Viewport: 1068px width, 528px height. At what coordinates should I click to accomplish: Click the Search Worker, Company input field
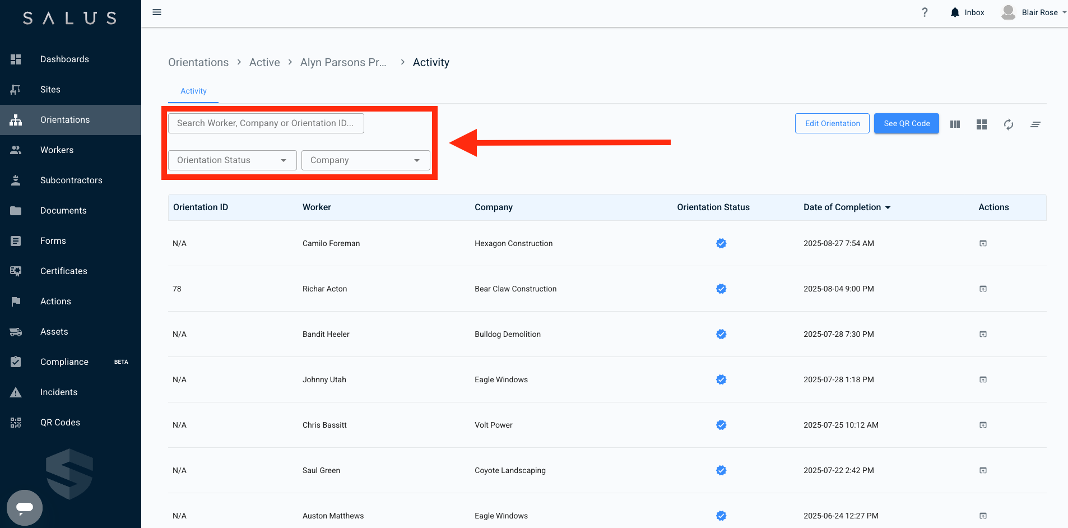[x=266, y=123]
